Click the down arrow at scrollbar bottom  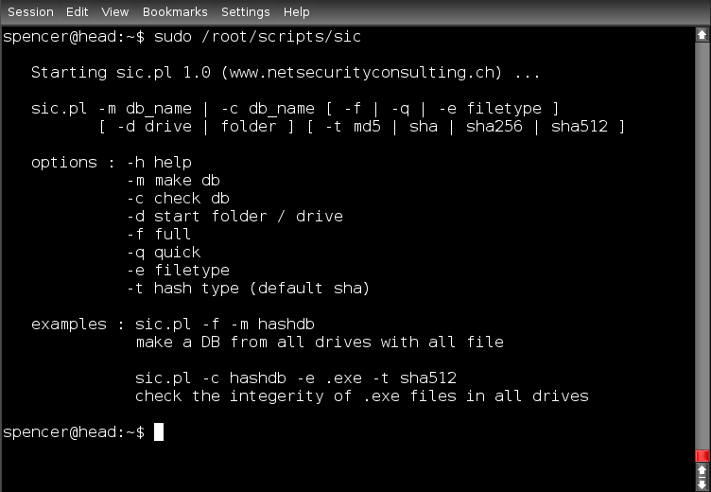point(702,483)
